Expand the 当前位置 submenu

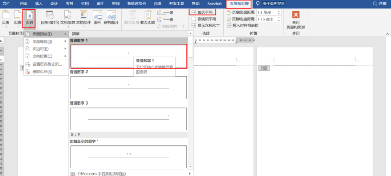click(46, 56)
